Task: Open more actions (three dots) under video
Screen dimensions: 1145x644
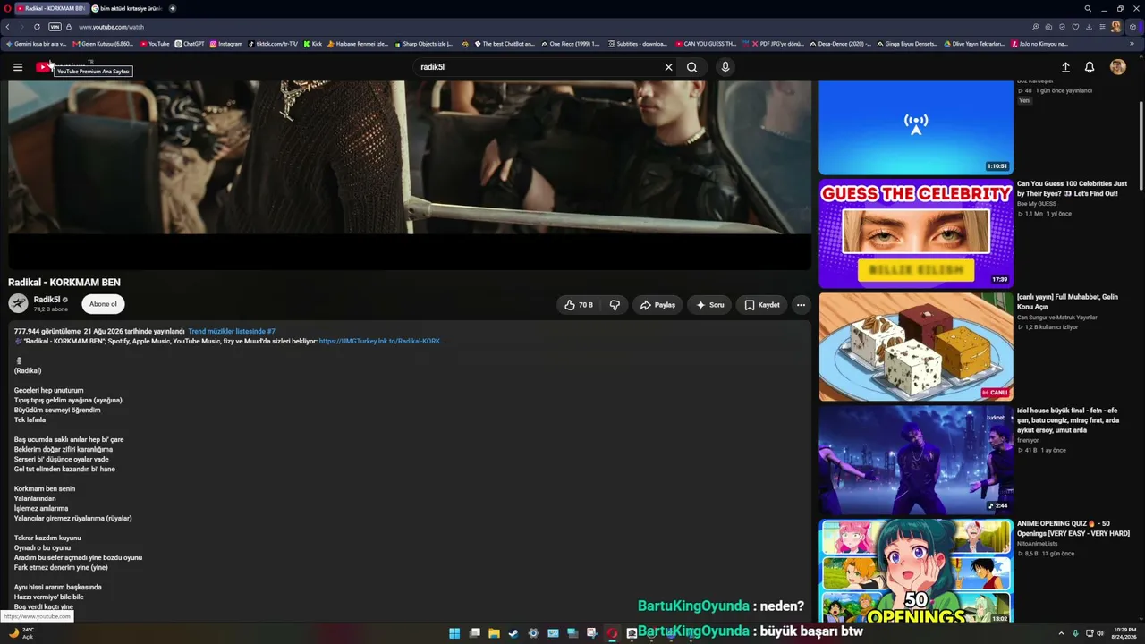Action: [801, 305]
